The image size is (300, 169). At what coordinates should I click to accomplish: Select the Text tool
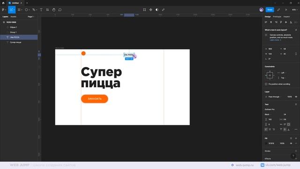pyautogui.click(x=41, y=9)
